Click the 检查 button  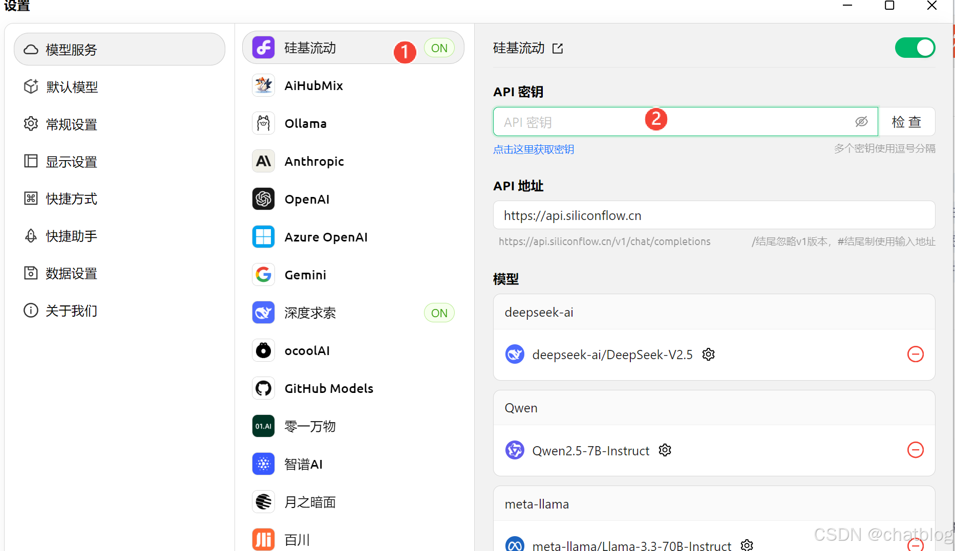click(907, 122)
